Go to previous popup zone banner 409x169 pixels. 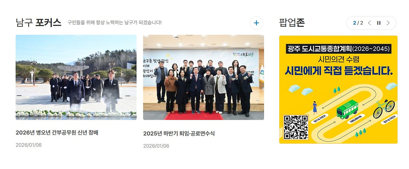[369, 23]
